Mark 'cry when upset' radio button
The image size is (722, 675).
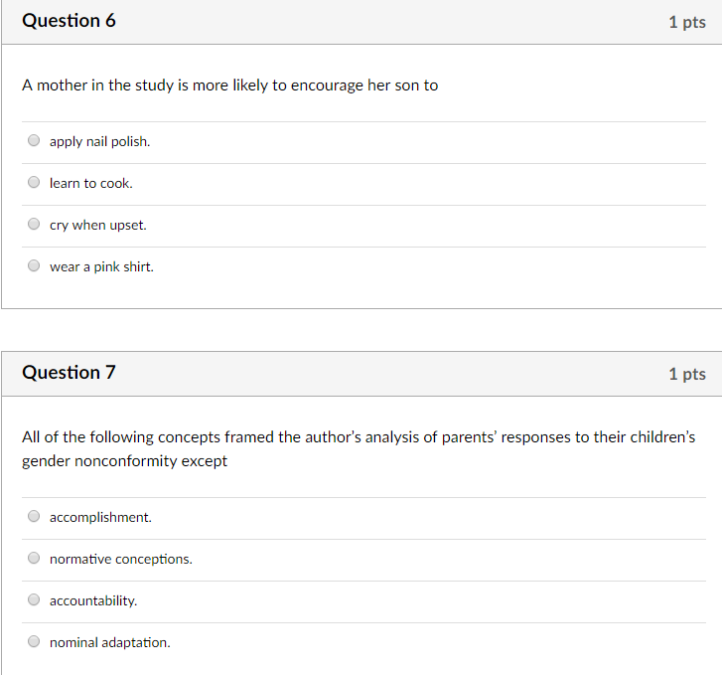(x=34, y=224)
